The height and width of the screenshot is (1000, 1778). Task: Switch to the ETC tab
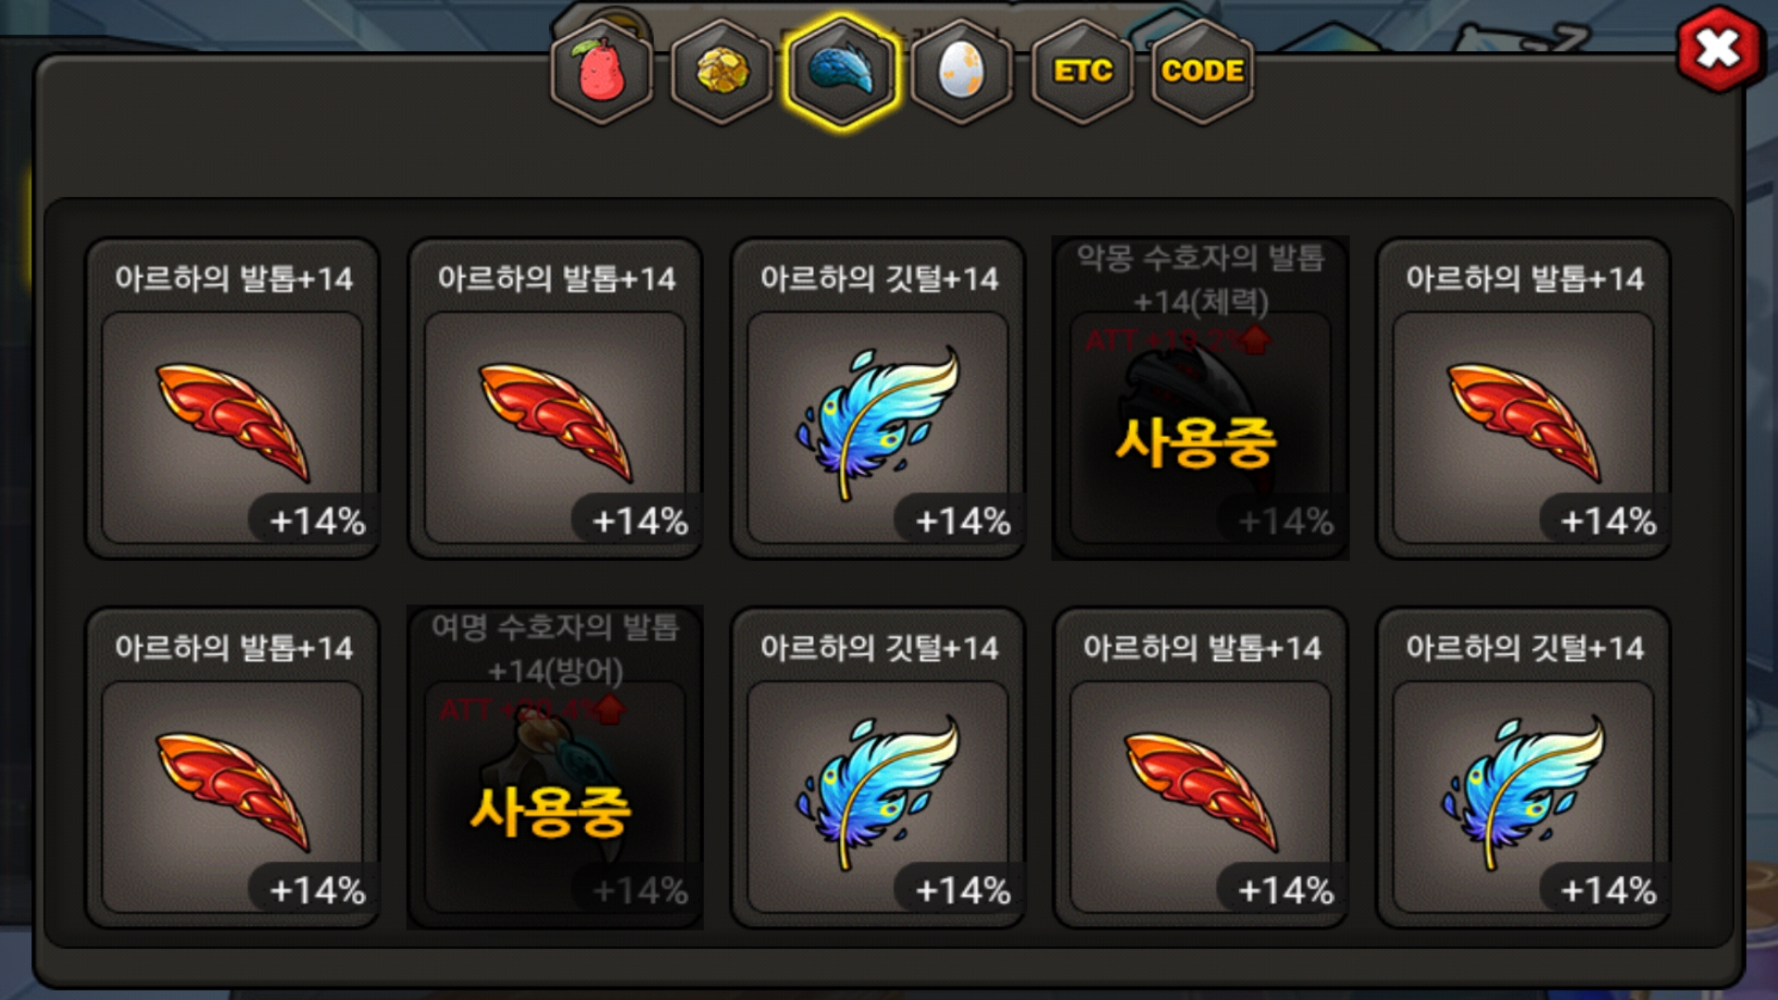point(1083,71)
